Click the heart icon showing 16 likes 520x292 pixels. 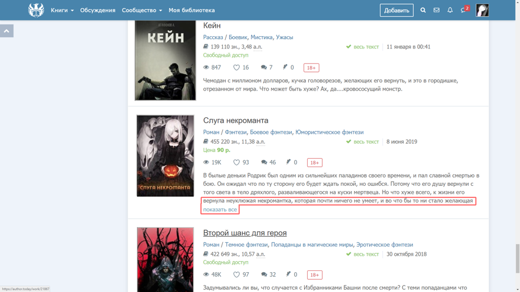point(236,68)
